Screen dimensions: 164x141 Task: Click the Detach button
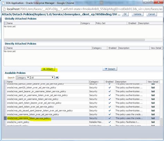110,69
